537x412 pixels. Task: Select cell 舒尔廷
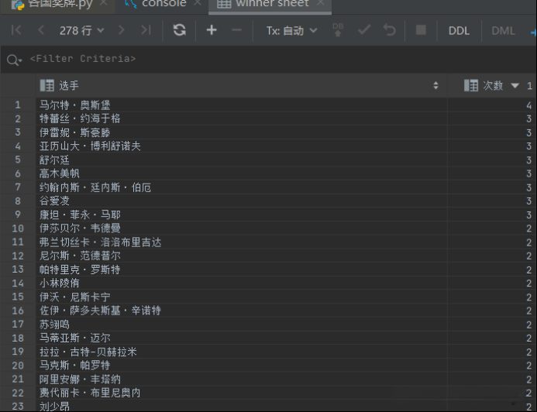[242, 160]
